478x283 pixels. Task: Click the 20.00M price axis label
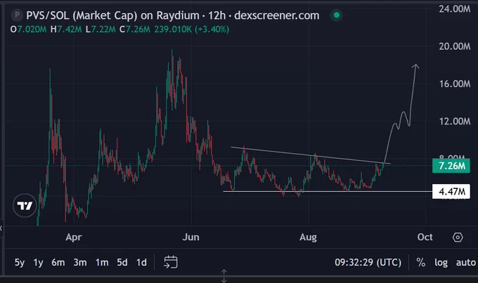455,46
